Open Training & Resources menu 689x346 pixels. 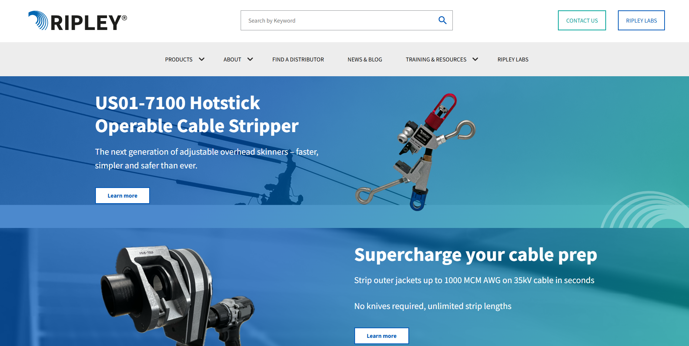point(436,60)
